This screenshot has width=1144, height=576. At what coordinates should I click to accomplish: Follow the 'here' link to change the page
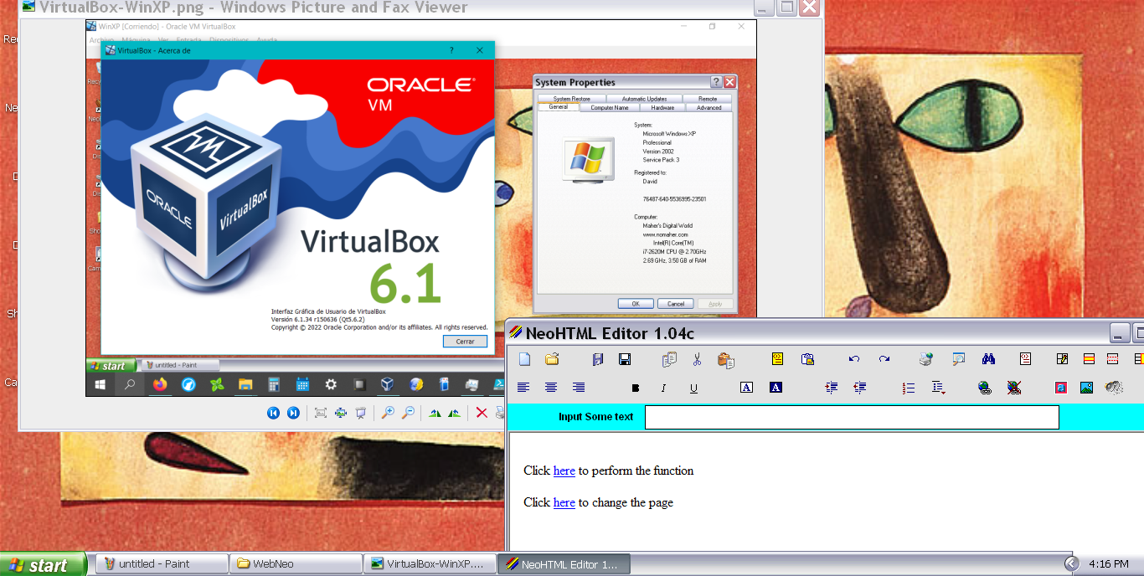pos(564,502)
